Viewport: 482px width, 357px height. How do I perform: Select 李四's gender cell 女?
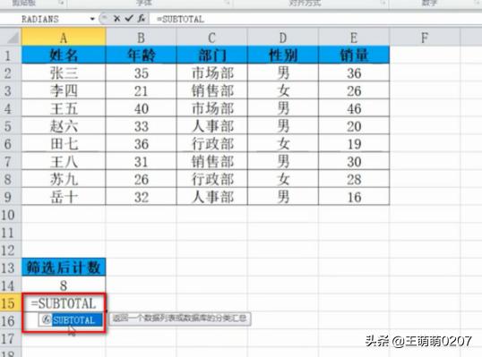[283, 90]
